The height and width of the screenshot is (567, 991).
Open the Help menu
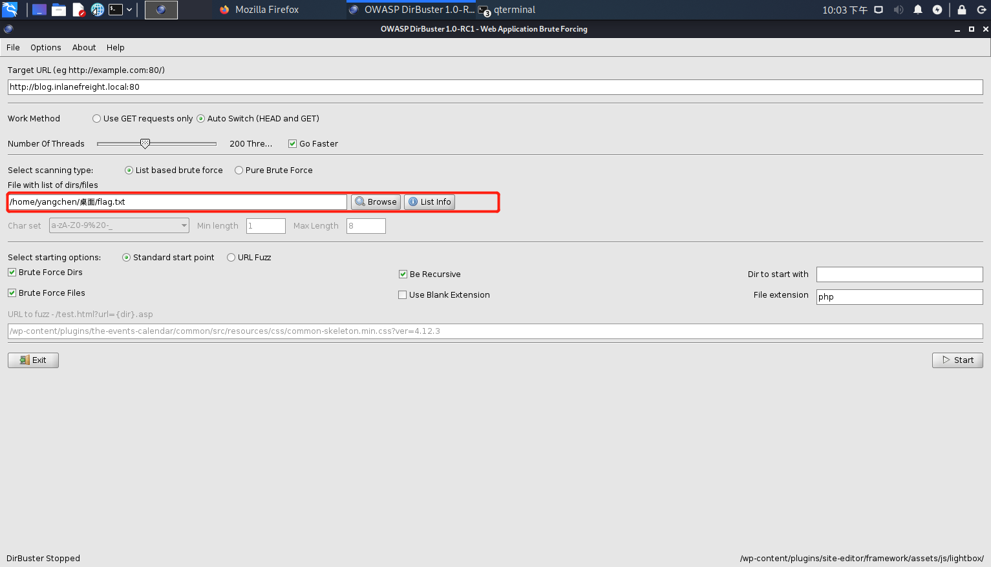[116, 48]
